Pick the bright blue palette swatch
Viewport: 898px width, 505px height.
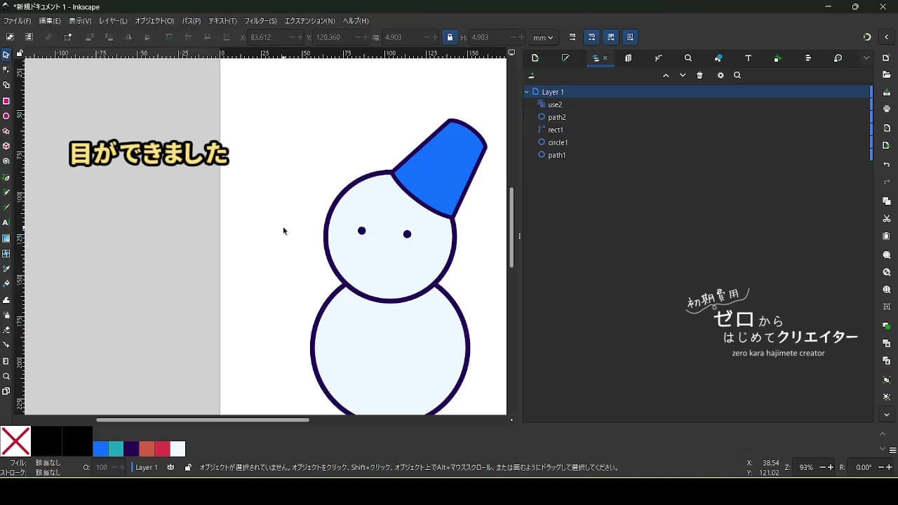coord(100,449)
